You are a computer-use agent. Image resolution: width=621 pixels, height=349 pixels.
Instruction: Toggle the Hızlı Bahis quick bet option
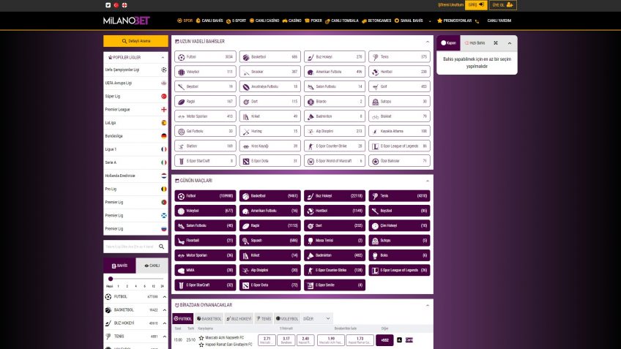(475, 43)
